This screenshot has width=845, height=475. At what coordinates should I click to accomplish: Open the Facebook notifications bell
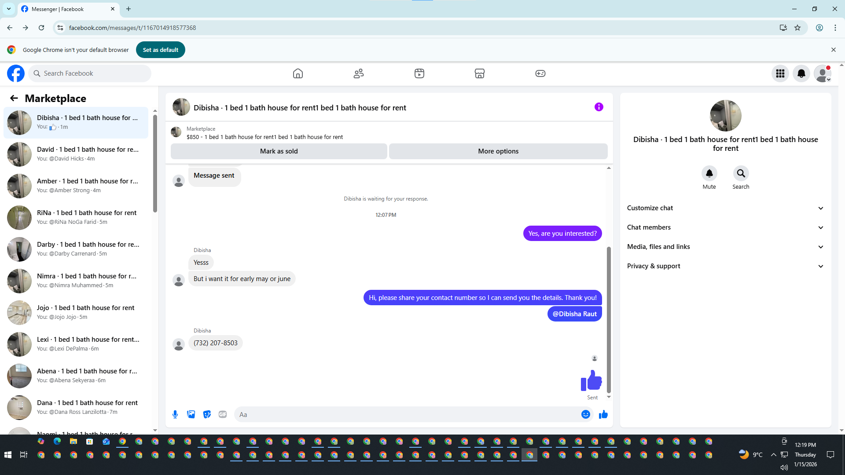(x=801, y=73)
